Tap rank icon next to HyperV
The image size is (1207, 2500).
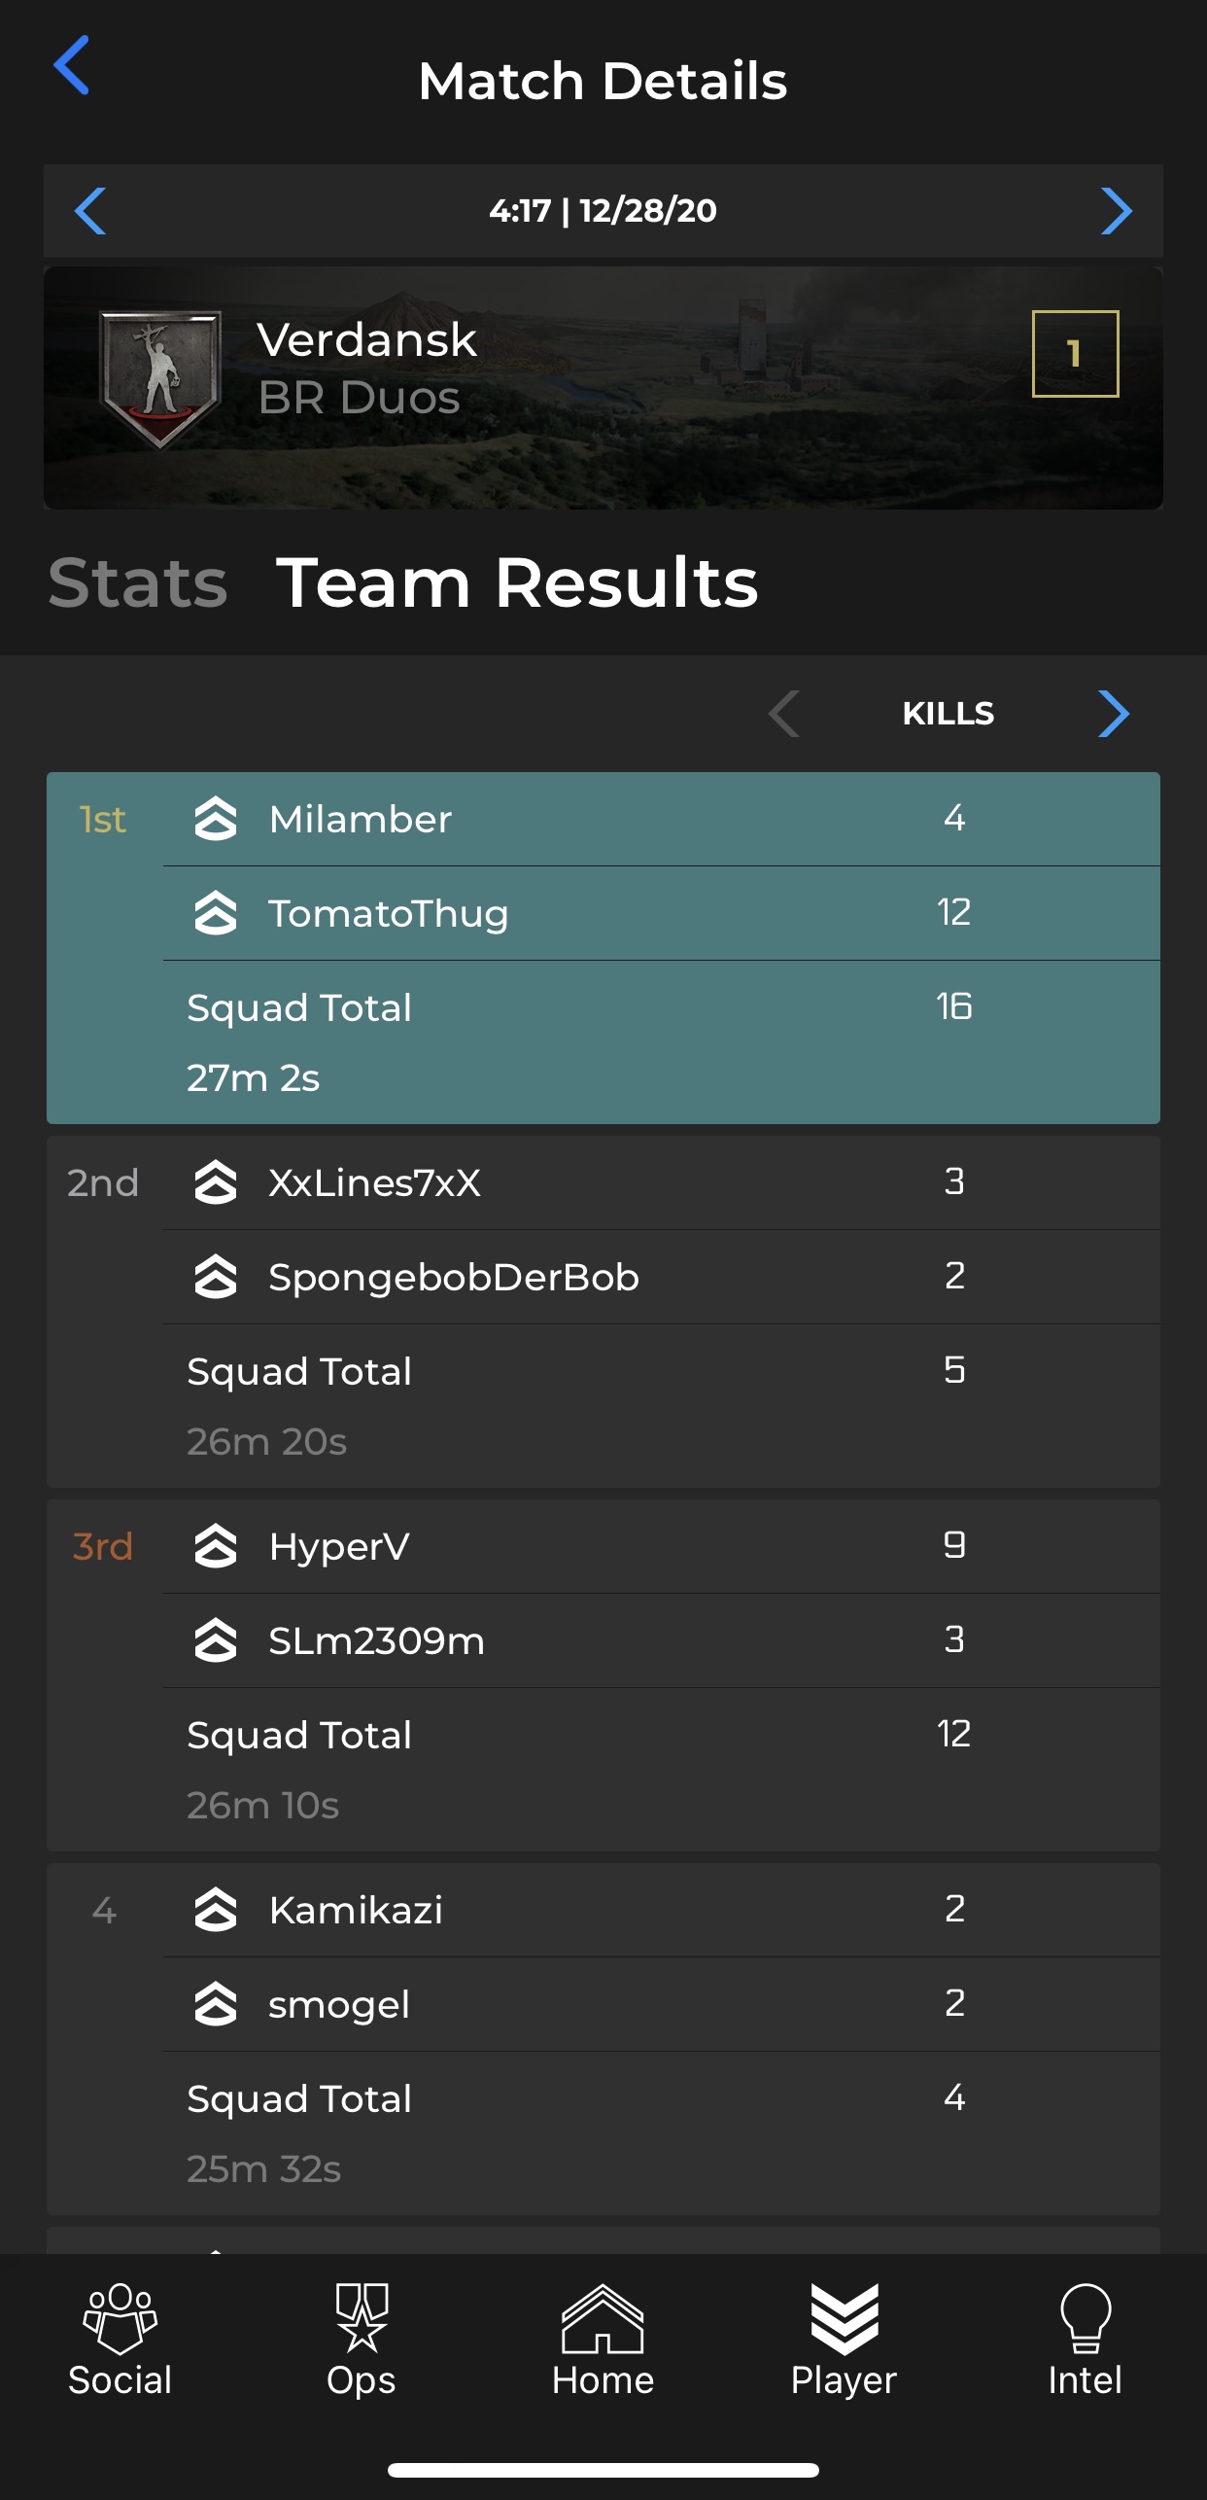216,1546
